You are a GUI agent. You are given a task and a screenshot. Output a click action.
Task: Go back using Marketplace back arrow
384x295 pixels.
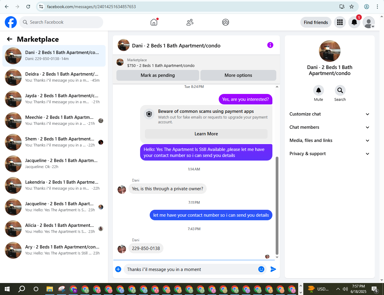click(10, 39)
